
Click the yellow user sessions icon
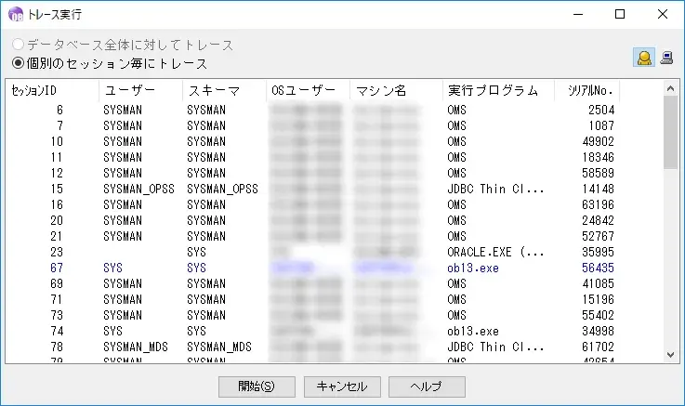click(x=642, y=59)
